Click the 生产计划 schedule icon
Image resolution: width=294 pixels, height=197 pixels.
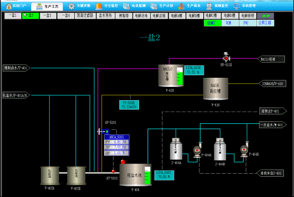point(154,6)
